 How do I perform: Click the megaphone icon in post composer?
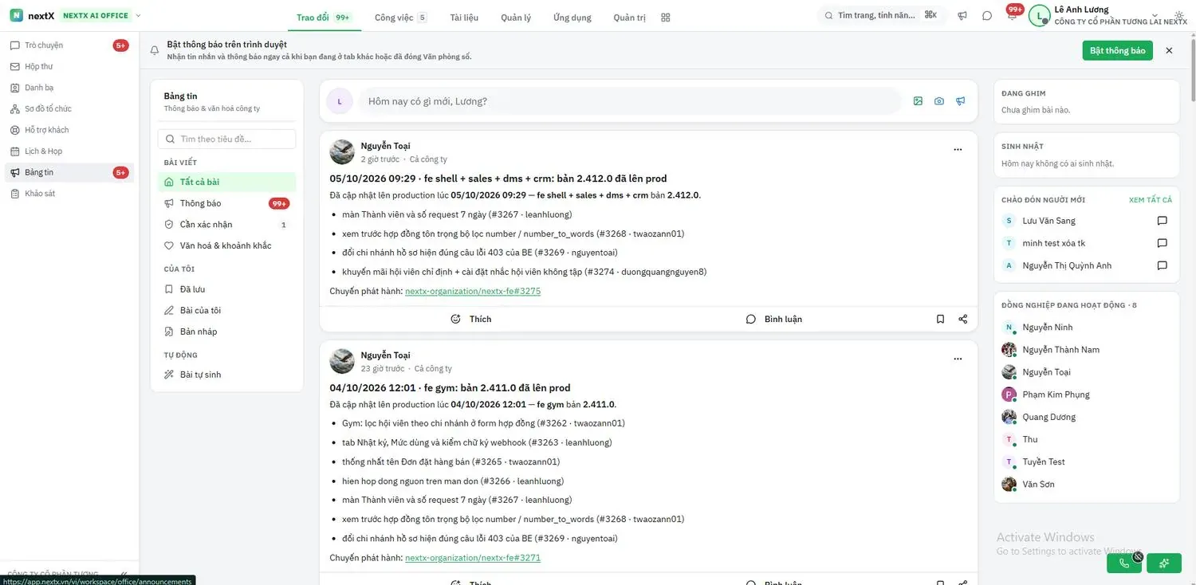click(961, 101)
